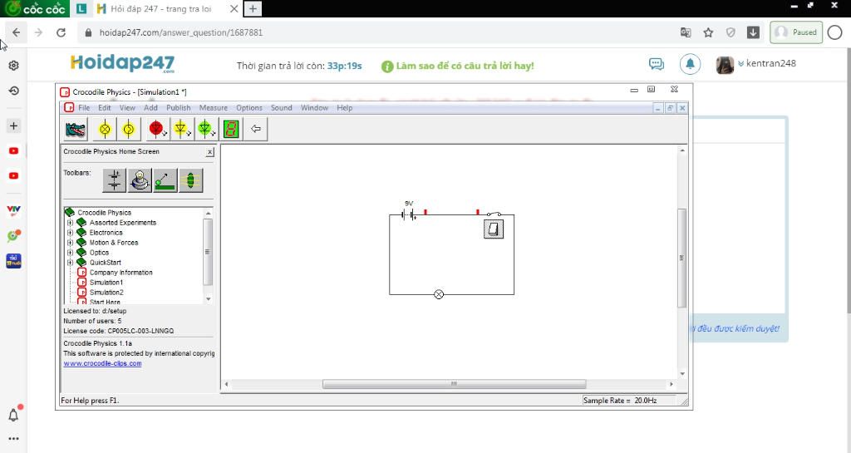Click the translate page icon in address bar
This screenshot has width=851, height=453.
(686, 32)
